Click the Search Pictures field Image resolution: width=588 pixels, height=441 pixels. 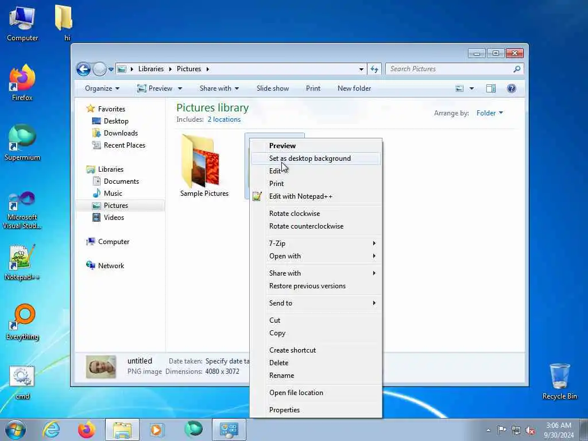point(450,69)
